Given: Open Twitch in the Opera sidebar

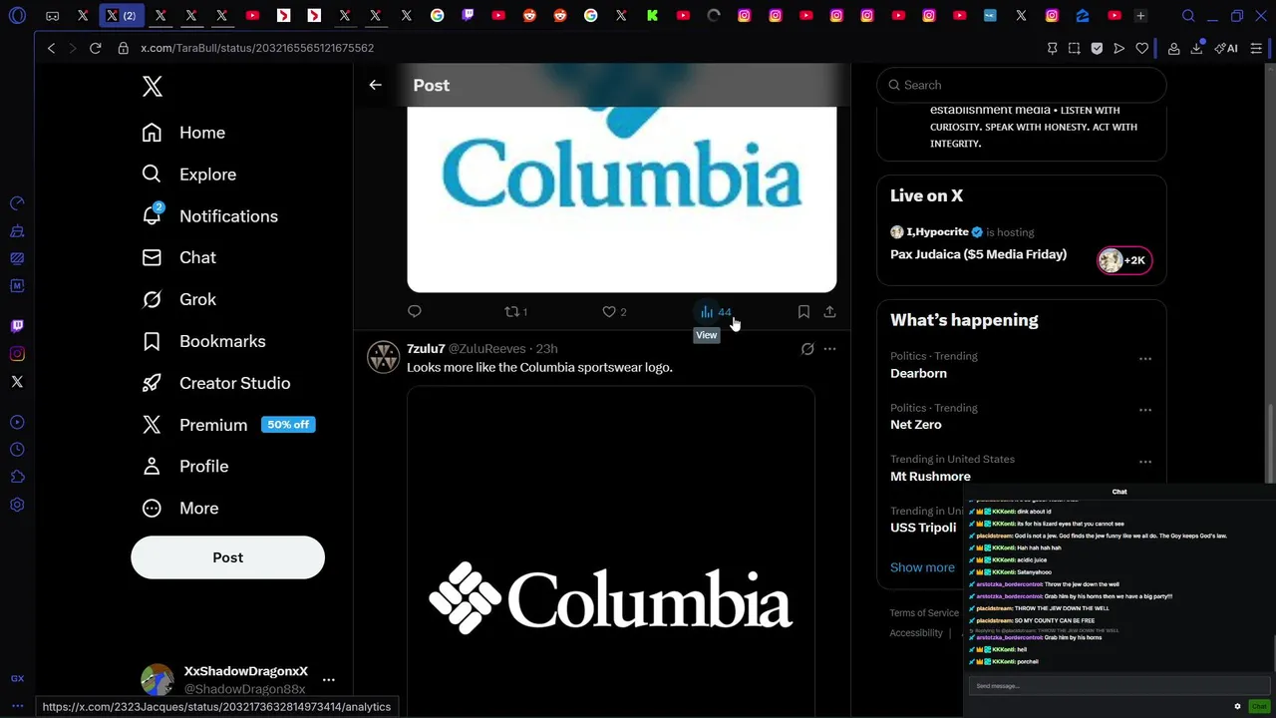Looking at the screenshot, I should pyautogui.click(x=17, y=326).
